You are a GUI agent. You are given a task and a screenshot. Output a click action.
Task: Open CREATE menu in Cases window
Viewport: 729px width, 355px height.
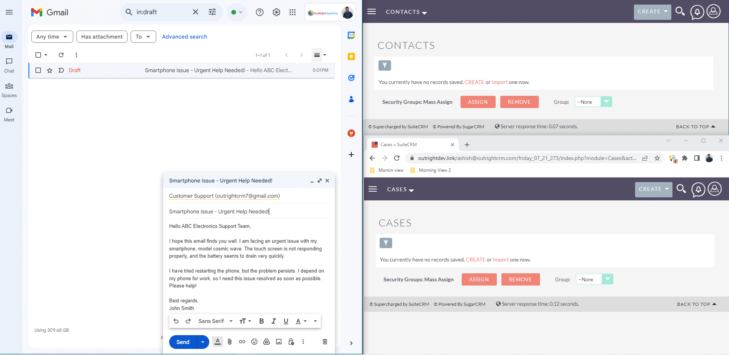[654, 189]
